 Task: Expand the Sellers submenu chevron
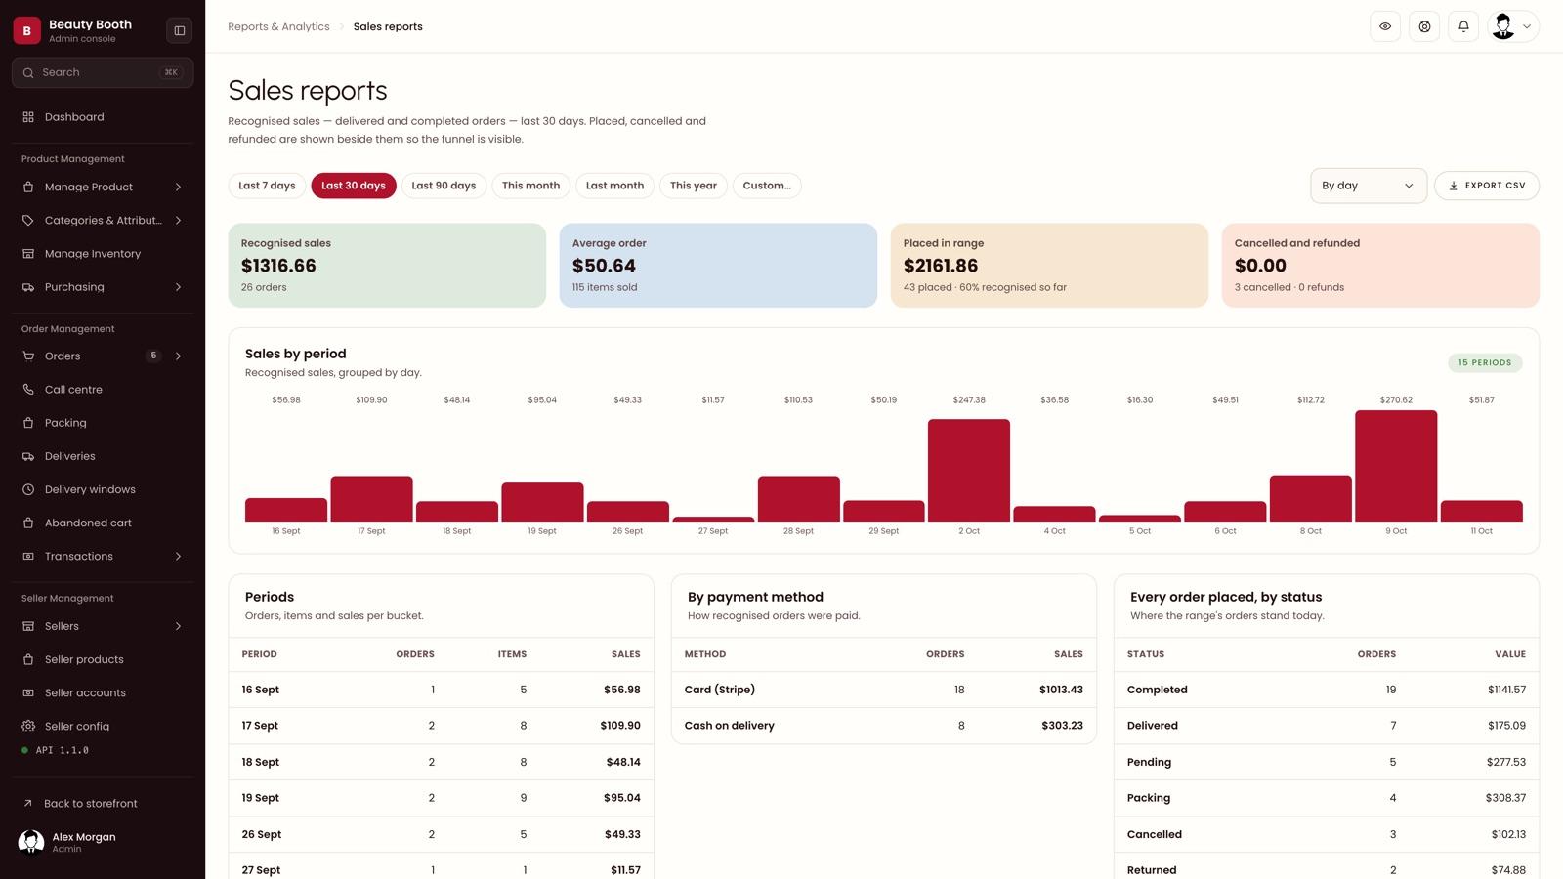point(178,626)
